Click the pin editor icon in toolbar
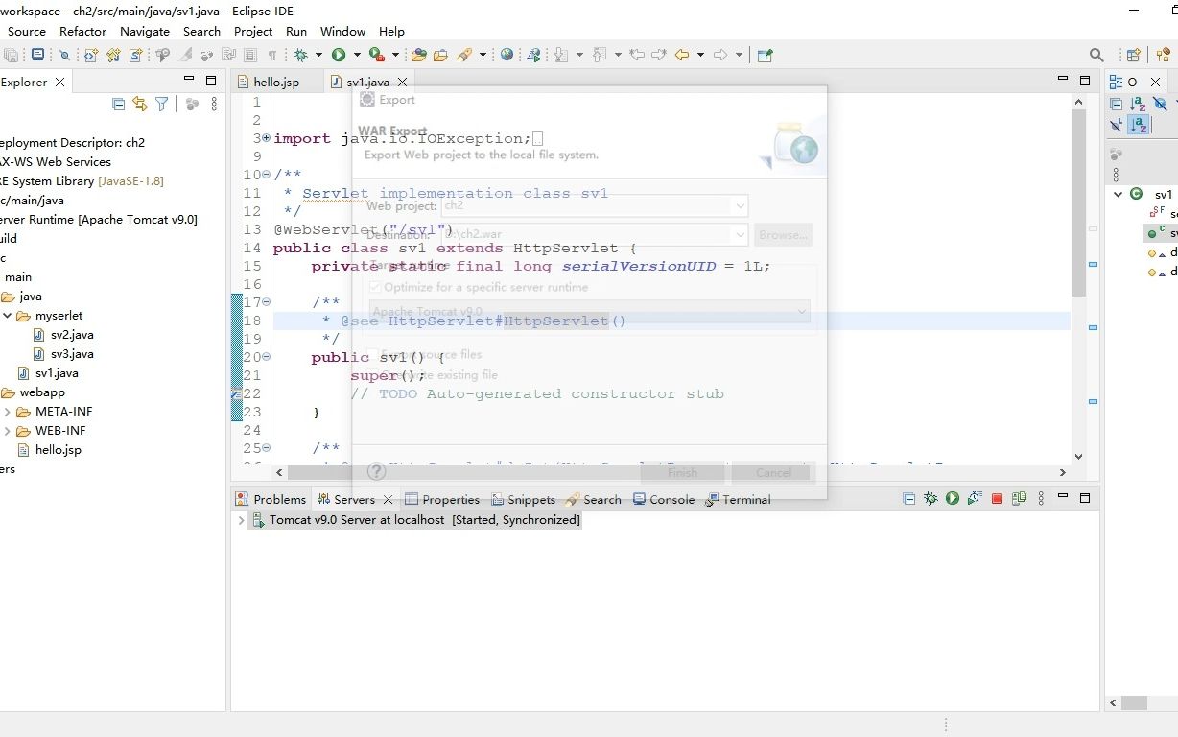This screenshot has height=737, width=1178. coord(765,56)
